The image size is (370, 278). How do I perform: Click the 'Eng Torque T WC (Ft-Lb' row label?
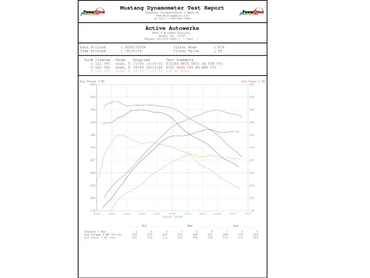(102, 235)
